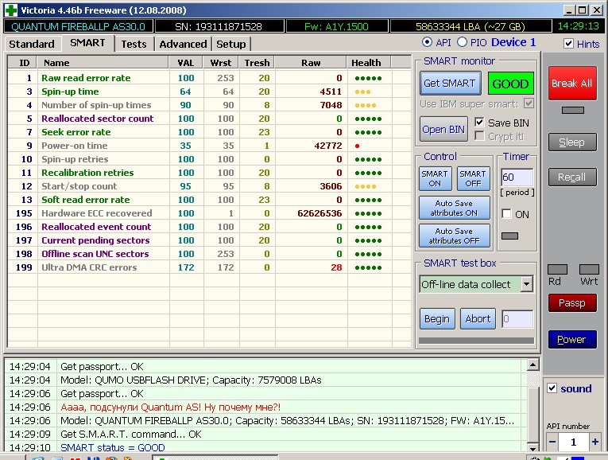Click Abort in SMART test box
The width and height of the screenshot is (608, 460).
tap(478, 318)
